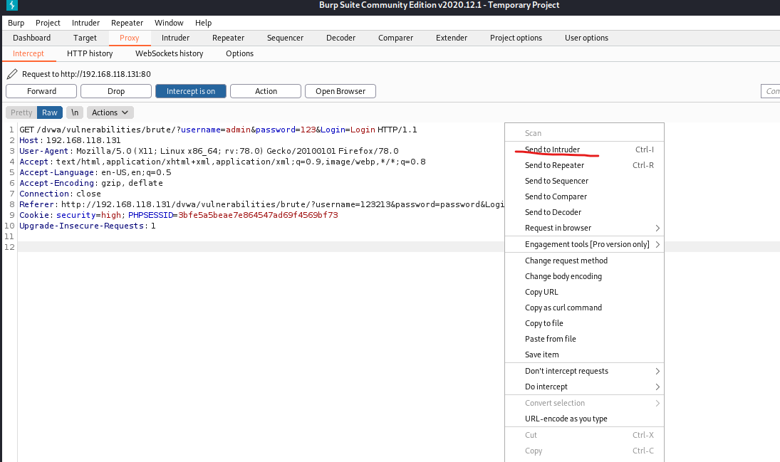Click the Host header line
The width and height of the screenshot is (780, 462).
point(70,140)
